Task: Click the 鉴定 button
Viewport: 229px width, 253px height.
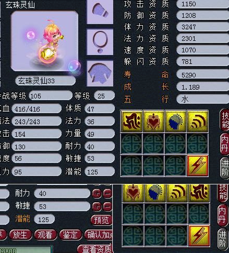Action: 70,235
